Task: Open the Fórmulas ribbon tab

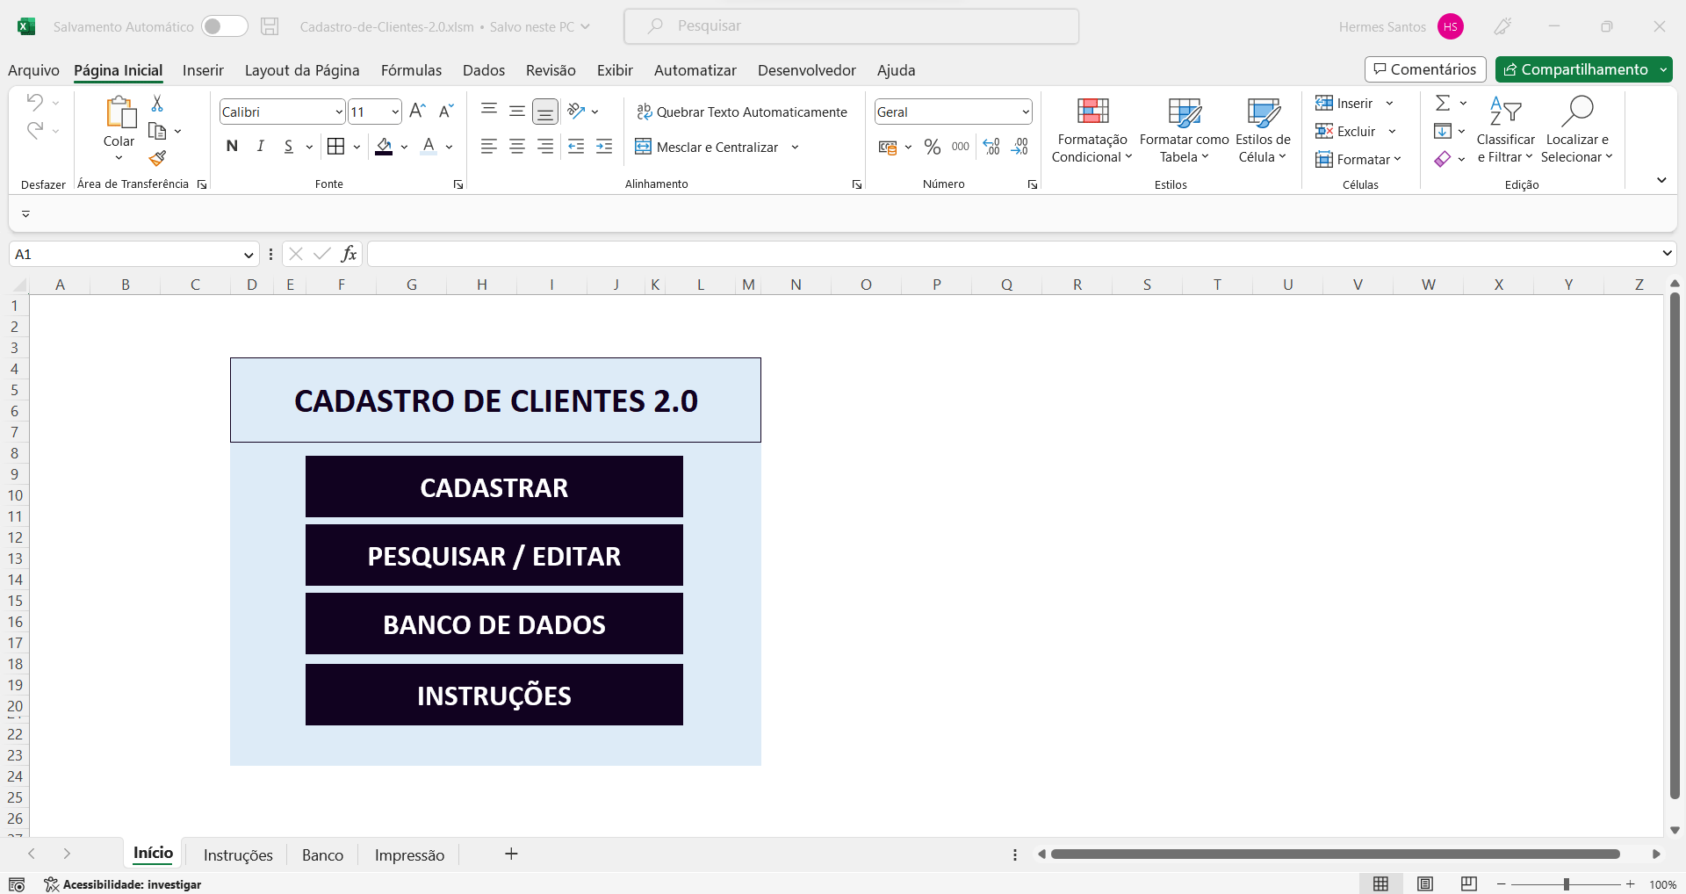Action: (411, 70)
